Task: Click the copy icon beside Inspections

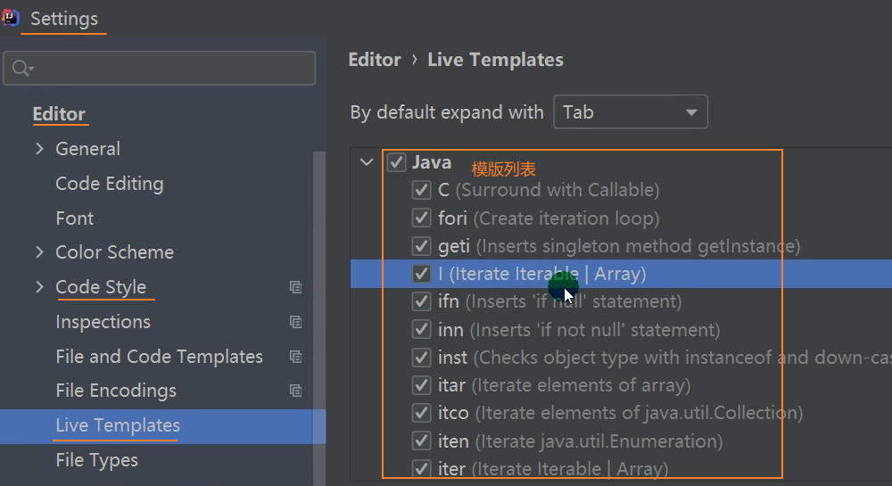Action: tap(295, 322)
